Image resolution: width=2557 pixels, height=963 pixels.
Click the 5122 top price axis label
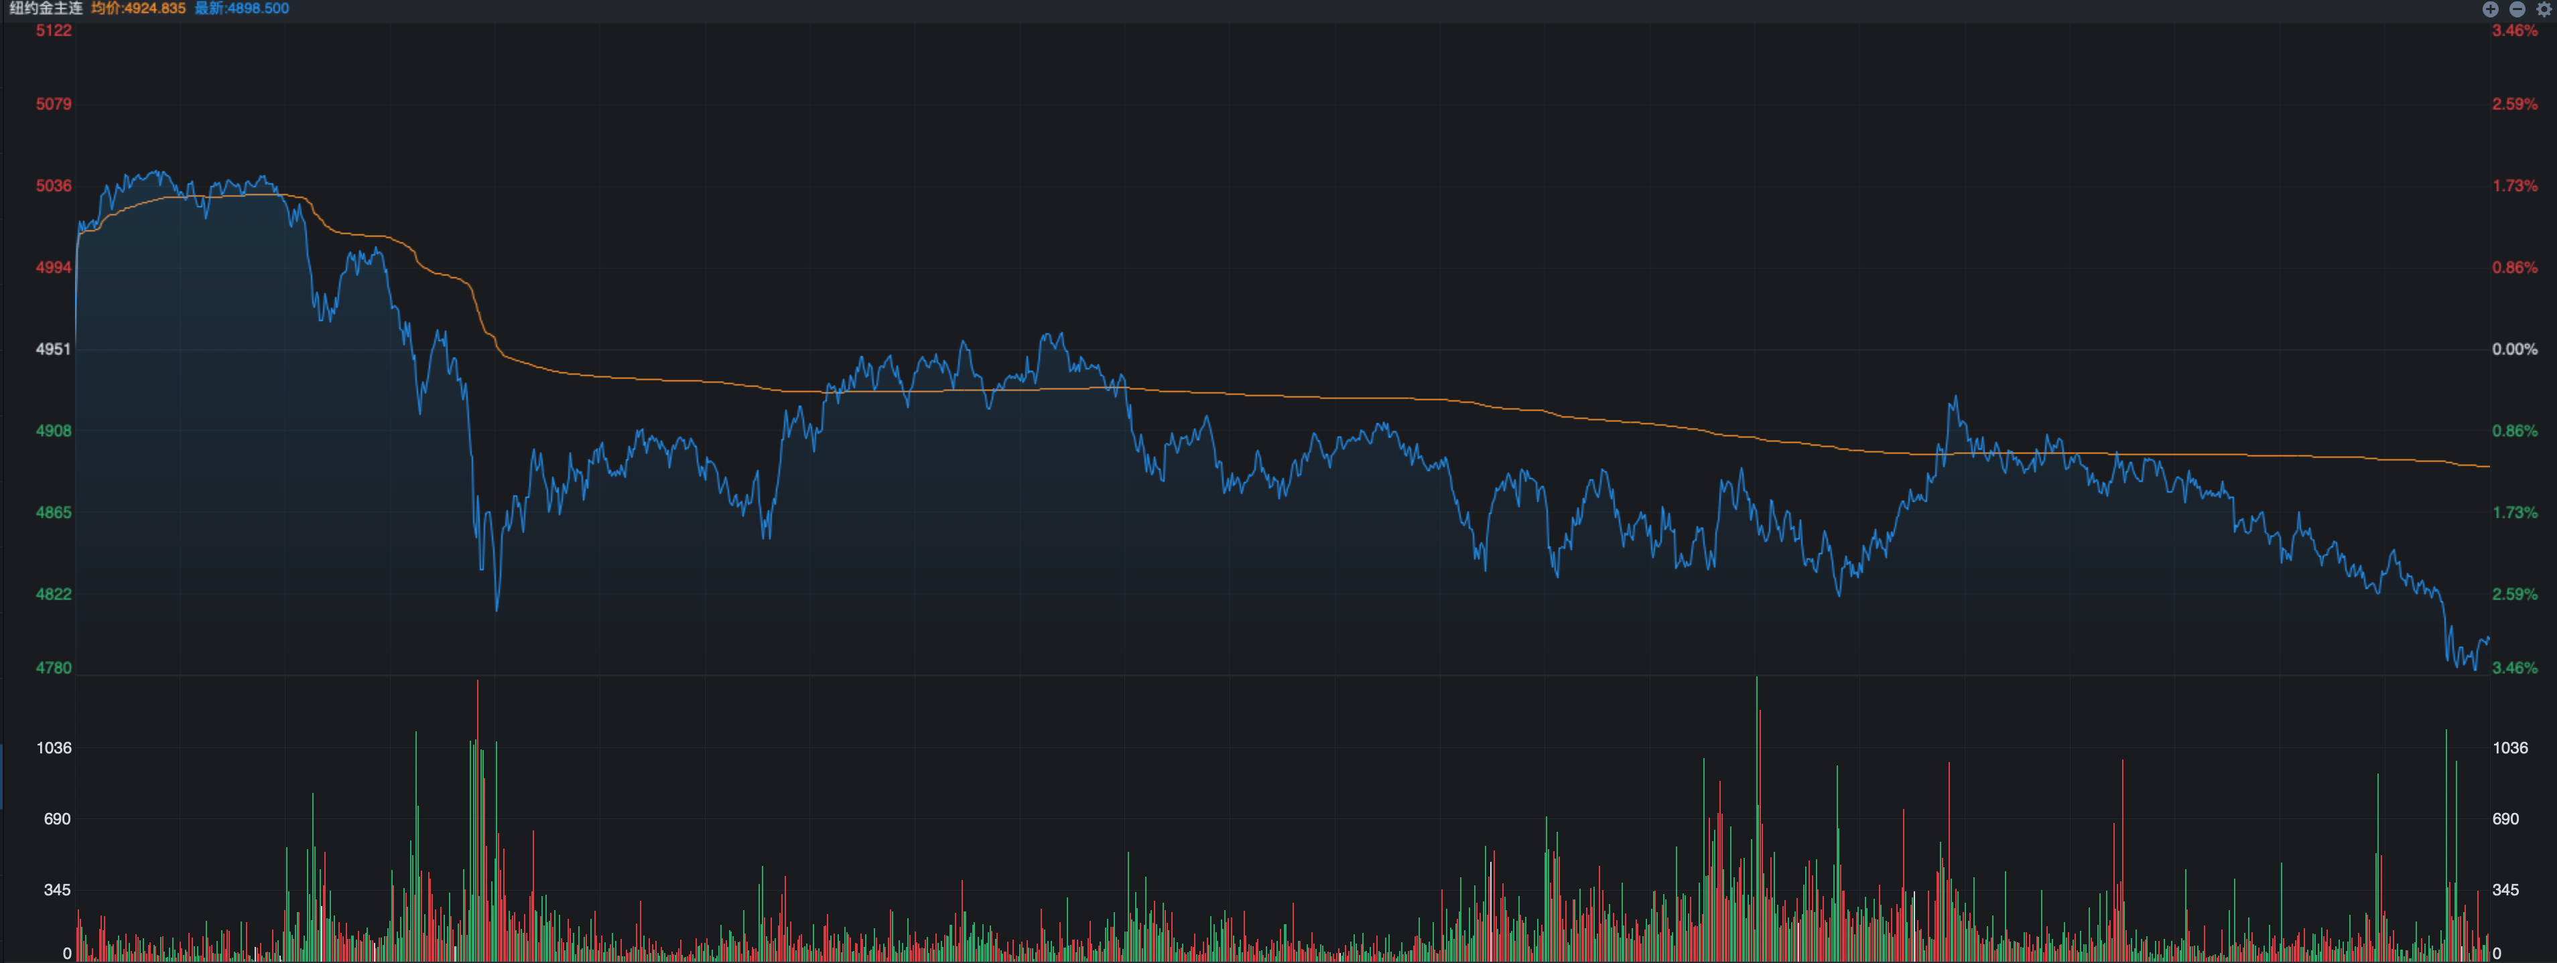coord(54,31)
